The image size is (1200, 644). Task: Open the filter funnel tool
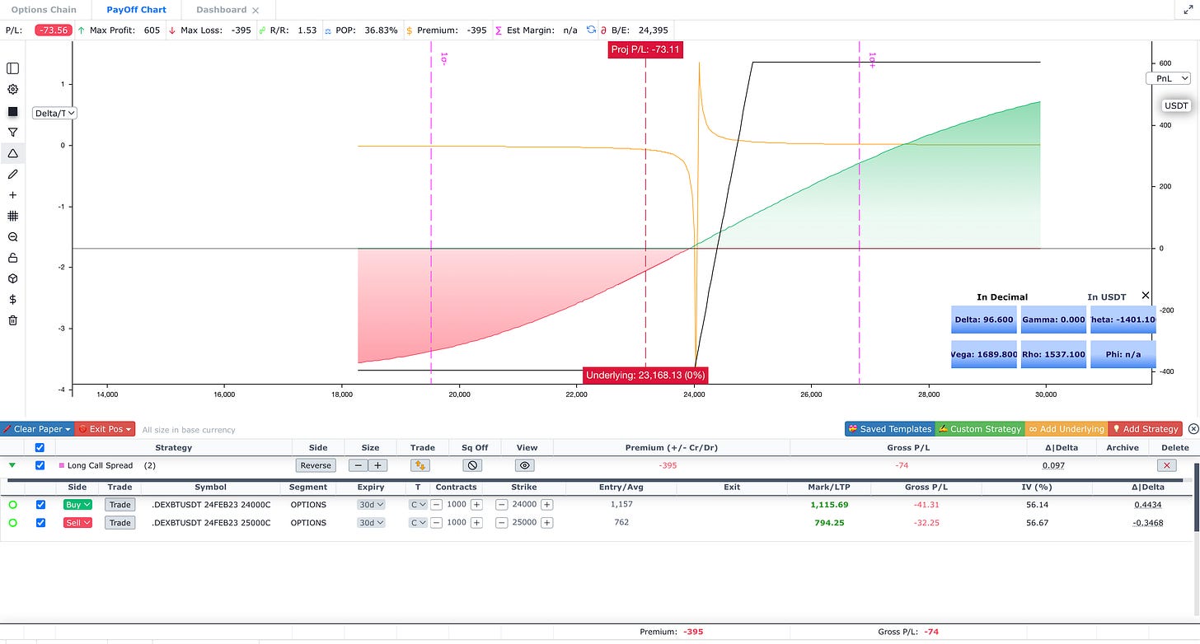coord(12,132)
